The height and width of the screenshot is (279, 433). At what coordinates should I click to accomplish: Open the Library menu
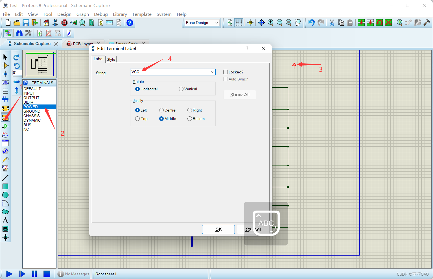[120, 14]
